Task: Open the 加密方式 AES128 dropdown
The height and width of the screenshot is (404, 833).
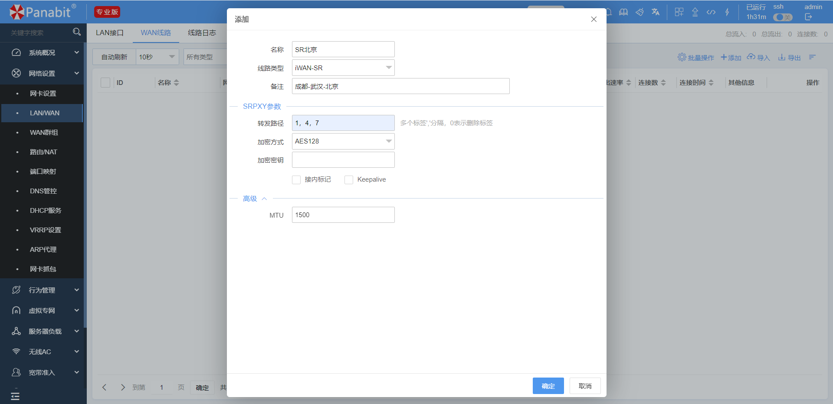Action: click(343, 141)
